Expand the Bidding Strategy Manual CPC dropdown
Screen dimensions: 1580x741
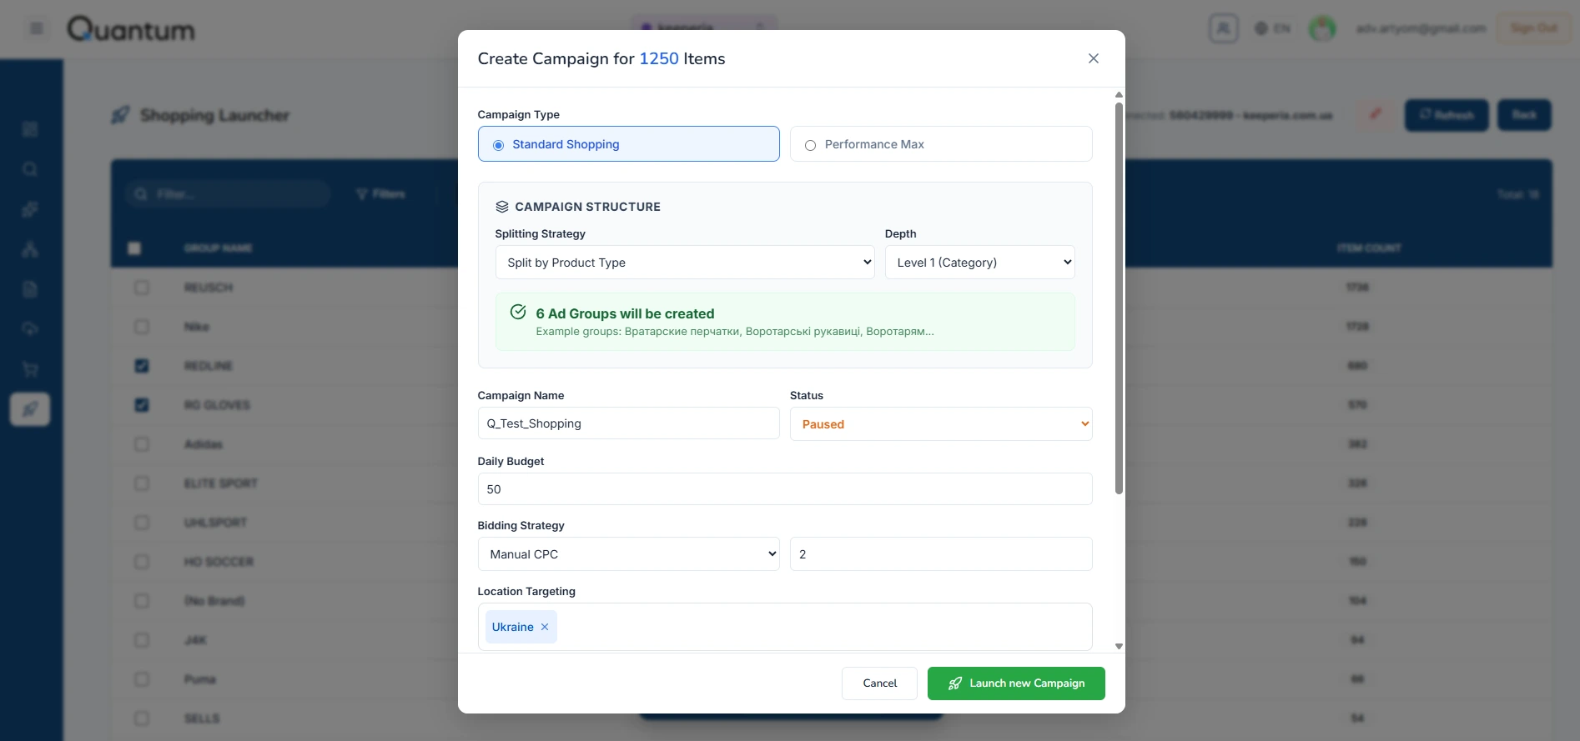click(628, 554)
